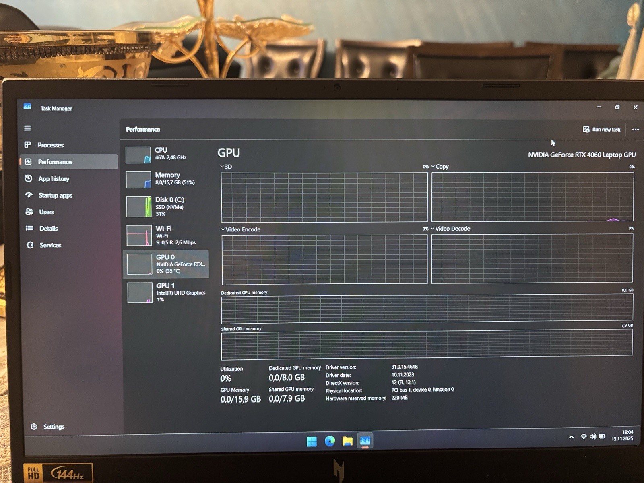Click the 0,0/15,9 GB GPU Memory value
644x483 pixels.
(x=240, y=399)
